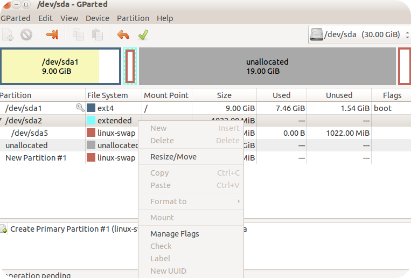
Task: Sort by the Flags column header
Action: 392,95
